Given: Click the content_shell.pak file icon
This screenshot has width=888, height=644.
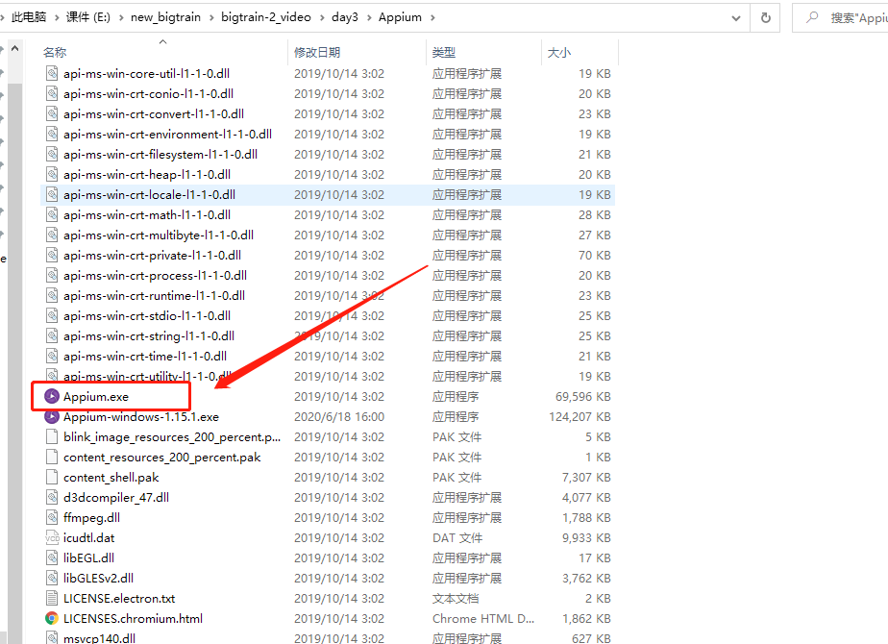Looking at the screenshot, I should (52, 478).
